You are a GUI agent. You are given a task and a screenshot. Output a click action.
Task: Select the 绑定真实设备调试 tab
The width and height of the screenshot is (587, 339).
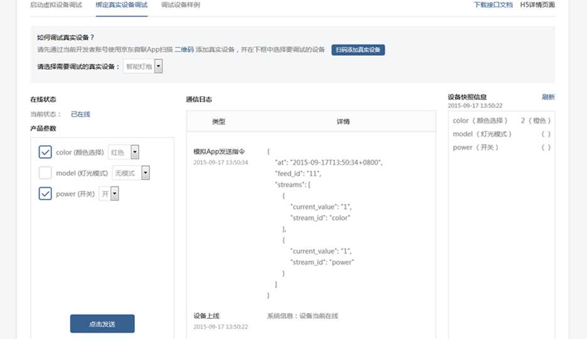pyautogui.click(x=122, y=5)
